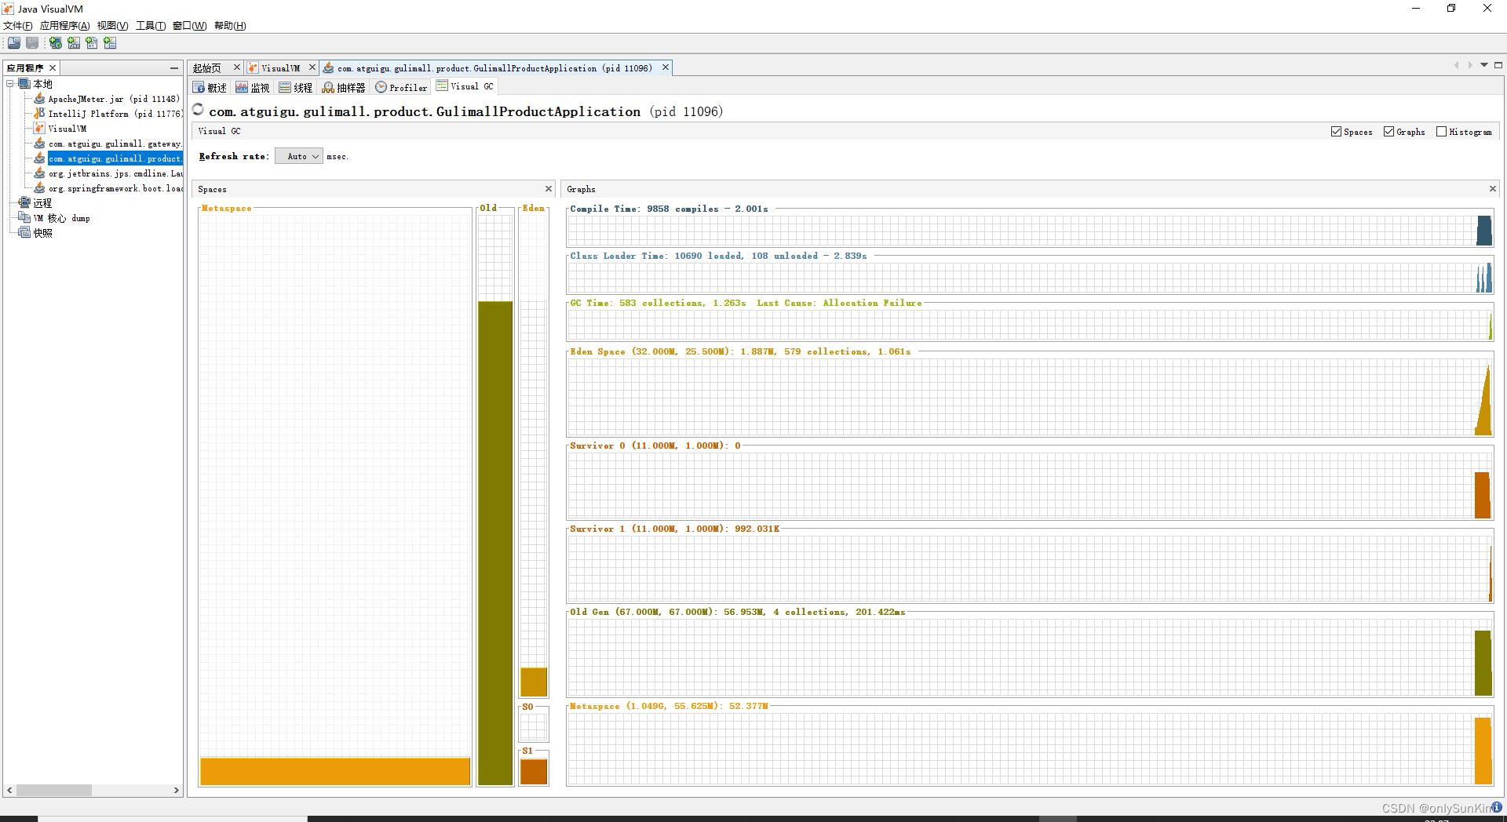Toggle the Spaces checkbox

click(1336, 132)
